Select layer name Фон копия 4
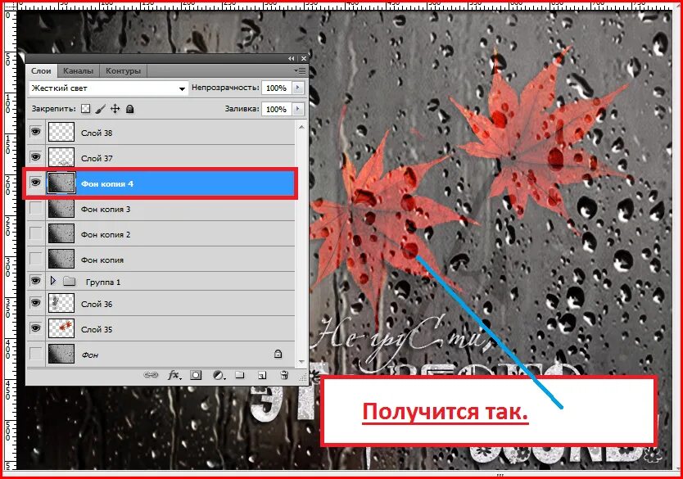Screen dimensions: 683x479 (x=107, y=183)
